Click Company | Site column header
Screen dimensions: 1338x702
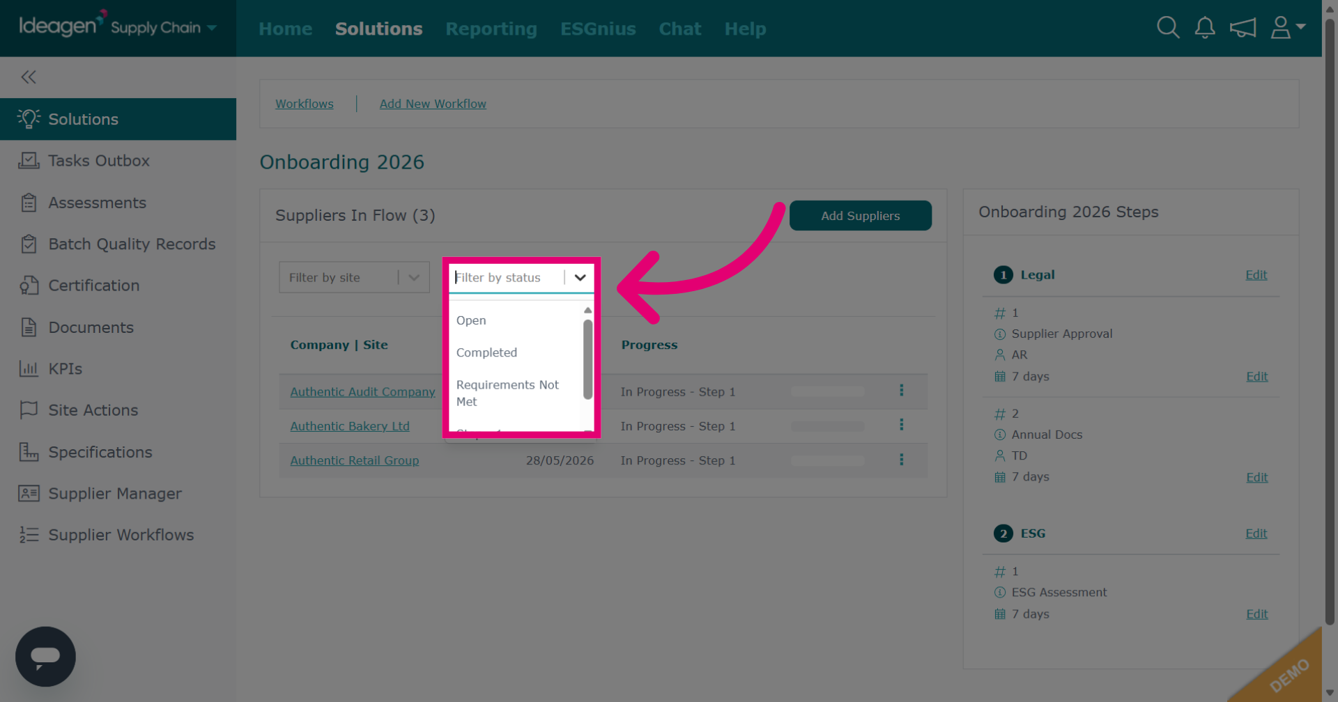[x=339, y=345]
